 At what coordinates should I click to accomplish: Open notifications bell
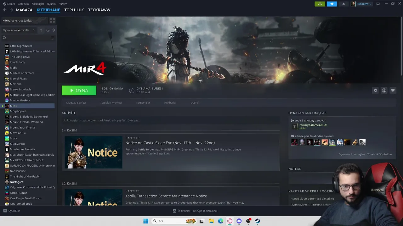click(343, 4)
